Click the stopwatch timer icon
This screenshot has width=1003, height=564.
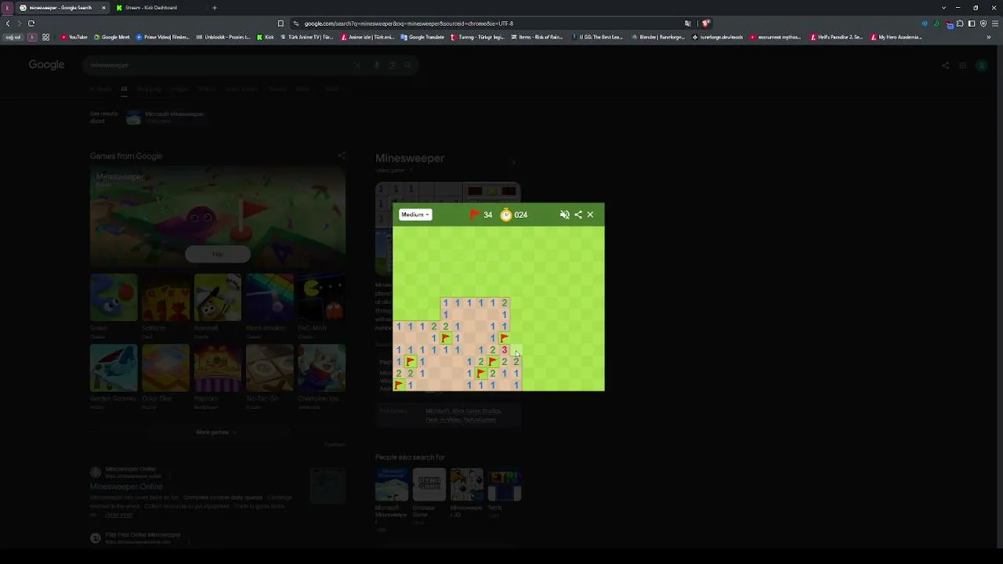coord(506,215)
